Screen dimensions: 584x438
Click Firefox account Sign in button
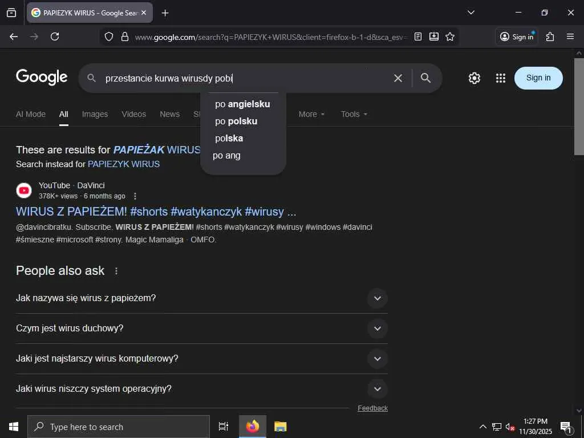point(517,36)
